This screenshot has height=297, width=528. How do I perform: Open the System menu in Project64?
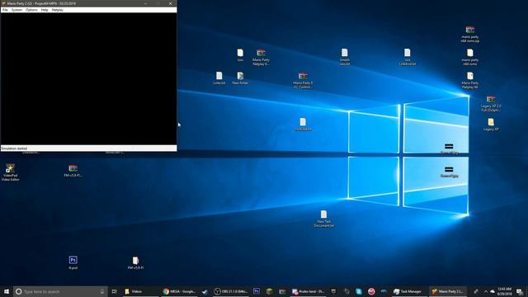(x=16, y=10)
